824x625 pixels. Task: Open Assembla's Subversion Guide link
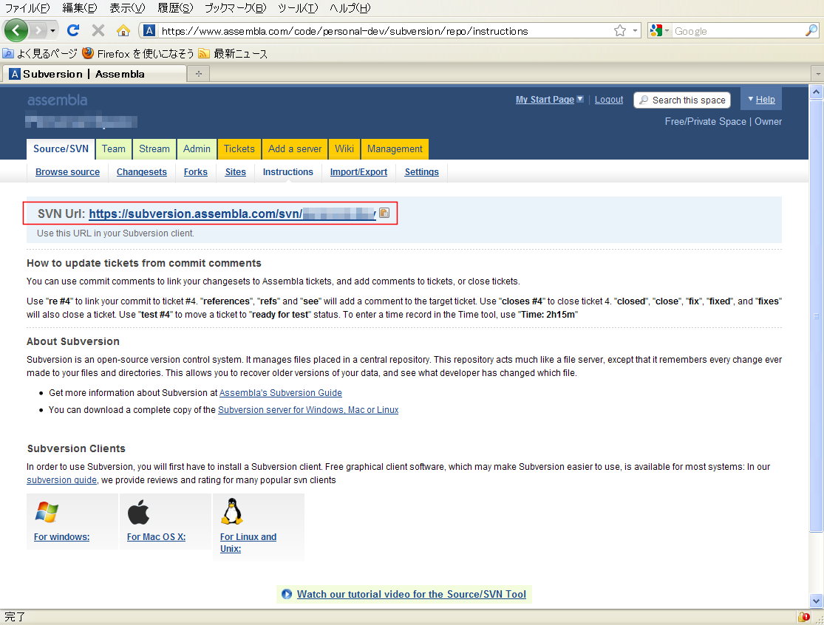280,393
